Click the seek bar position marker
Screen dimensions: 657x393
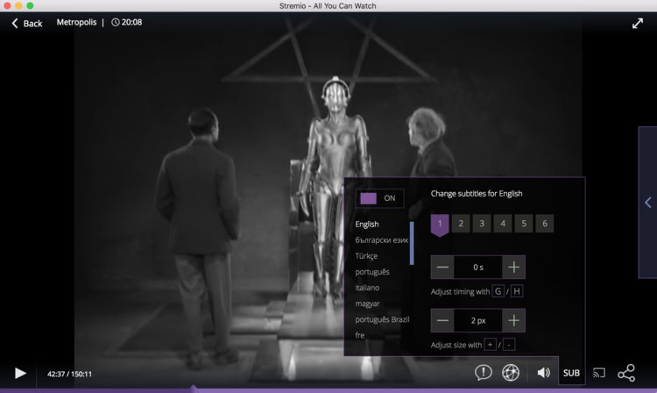pyautogui.click(x=194, y=389)
